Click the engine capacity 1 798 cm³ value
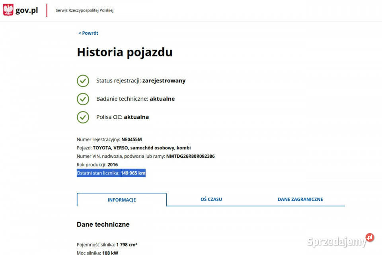The width and height of the screenshot is (382, 255). point(127,245)
